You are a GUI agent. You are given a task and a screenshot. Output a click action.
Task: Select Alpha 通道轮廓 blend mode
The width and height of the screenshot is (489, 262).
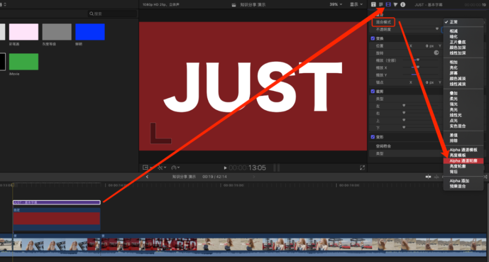[x=464, y=161]
